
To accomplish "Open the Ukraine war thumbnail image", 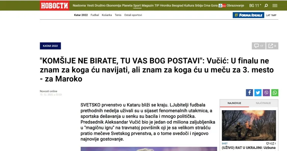I will (249, 125).
